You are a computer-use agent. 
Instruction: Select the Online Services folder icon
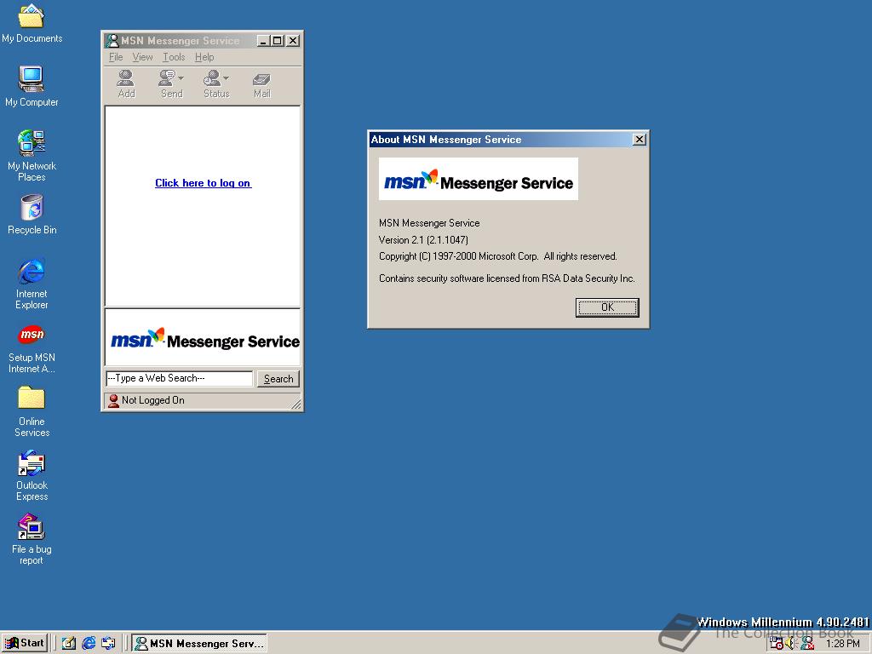[x=32, y=411]
